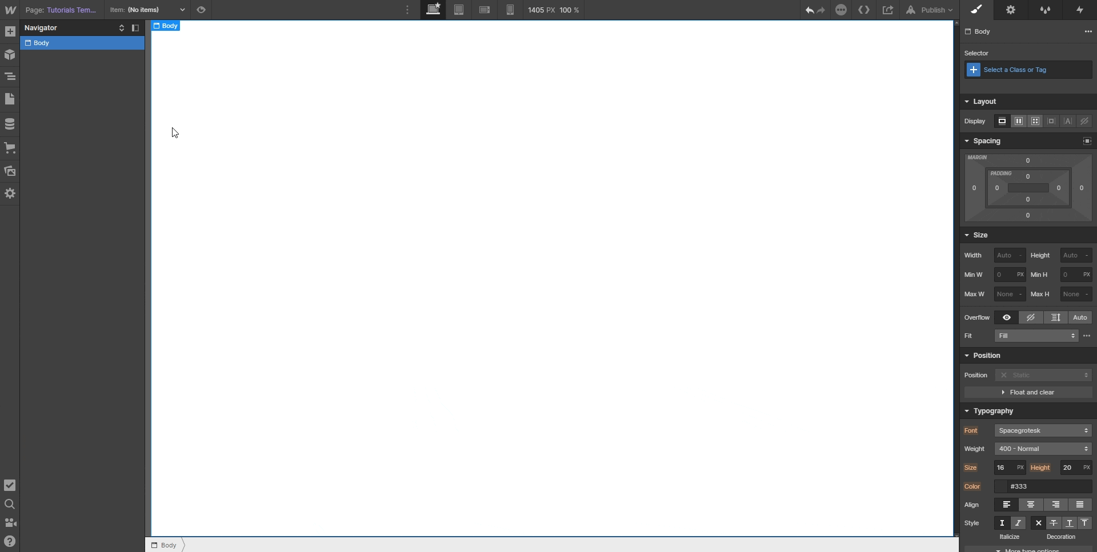Switch to mobile landscape breakpoint

click(485, 10)
